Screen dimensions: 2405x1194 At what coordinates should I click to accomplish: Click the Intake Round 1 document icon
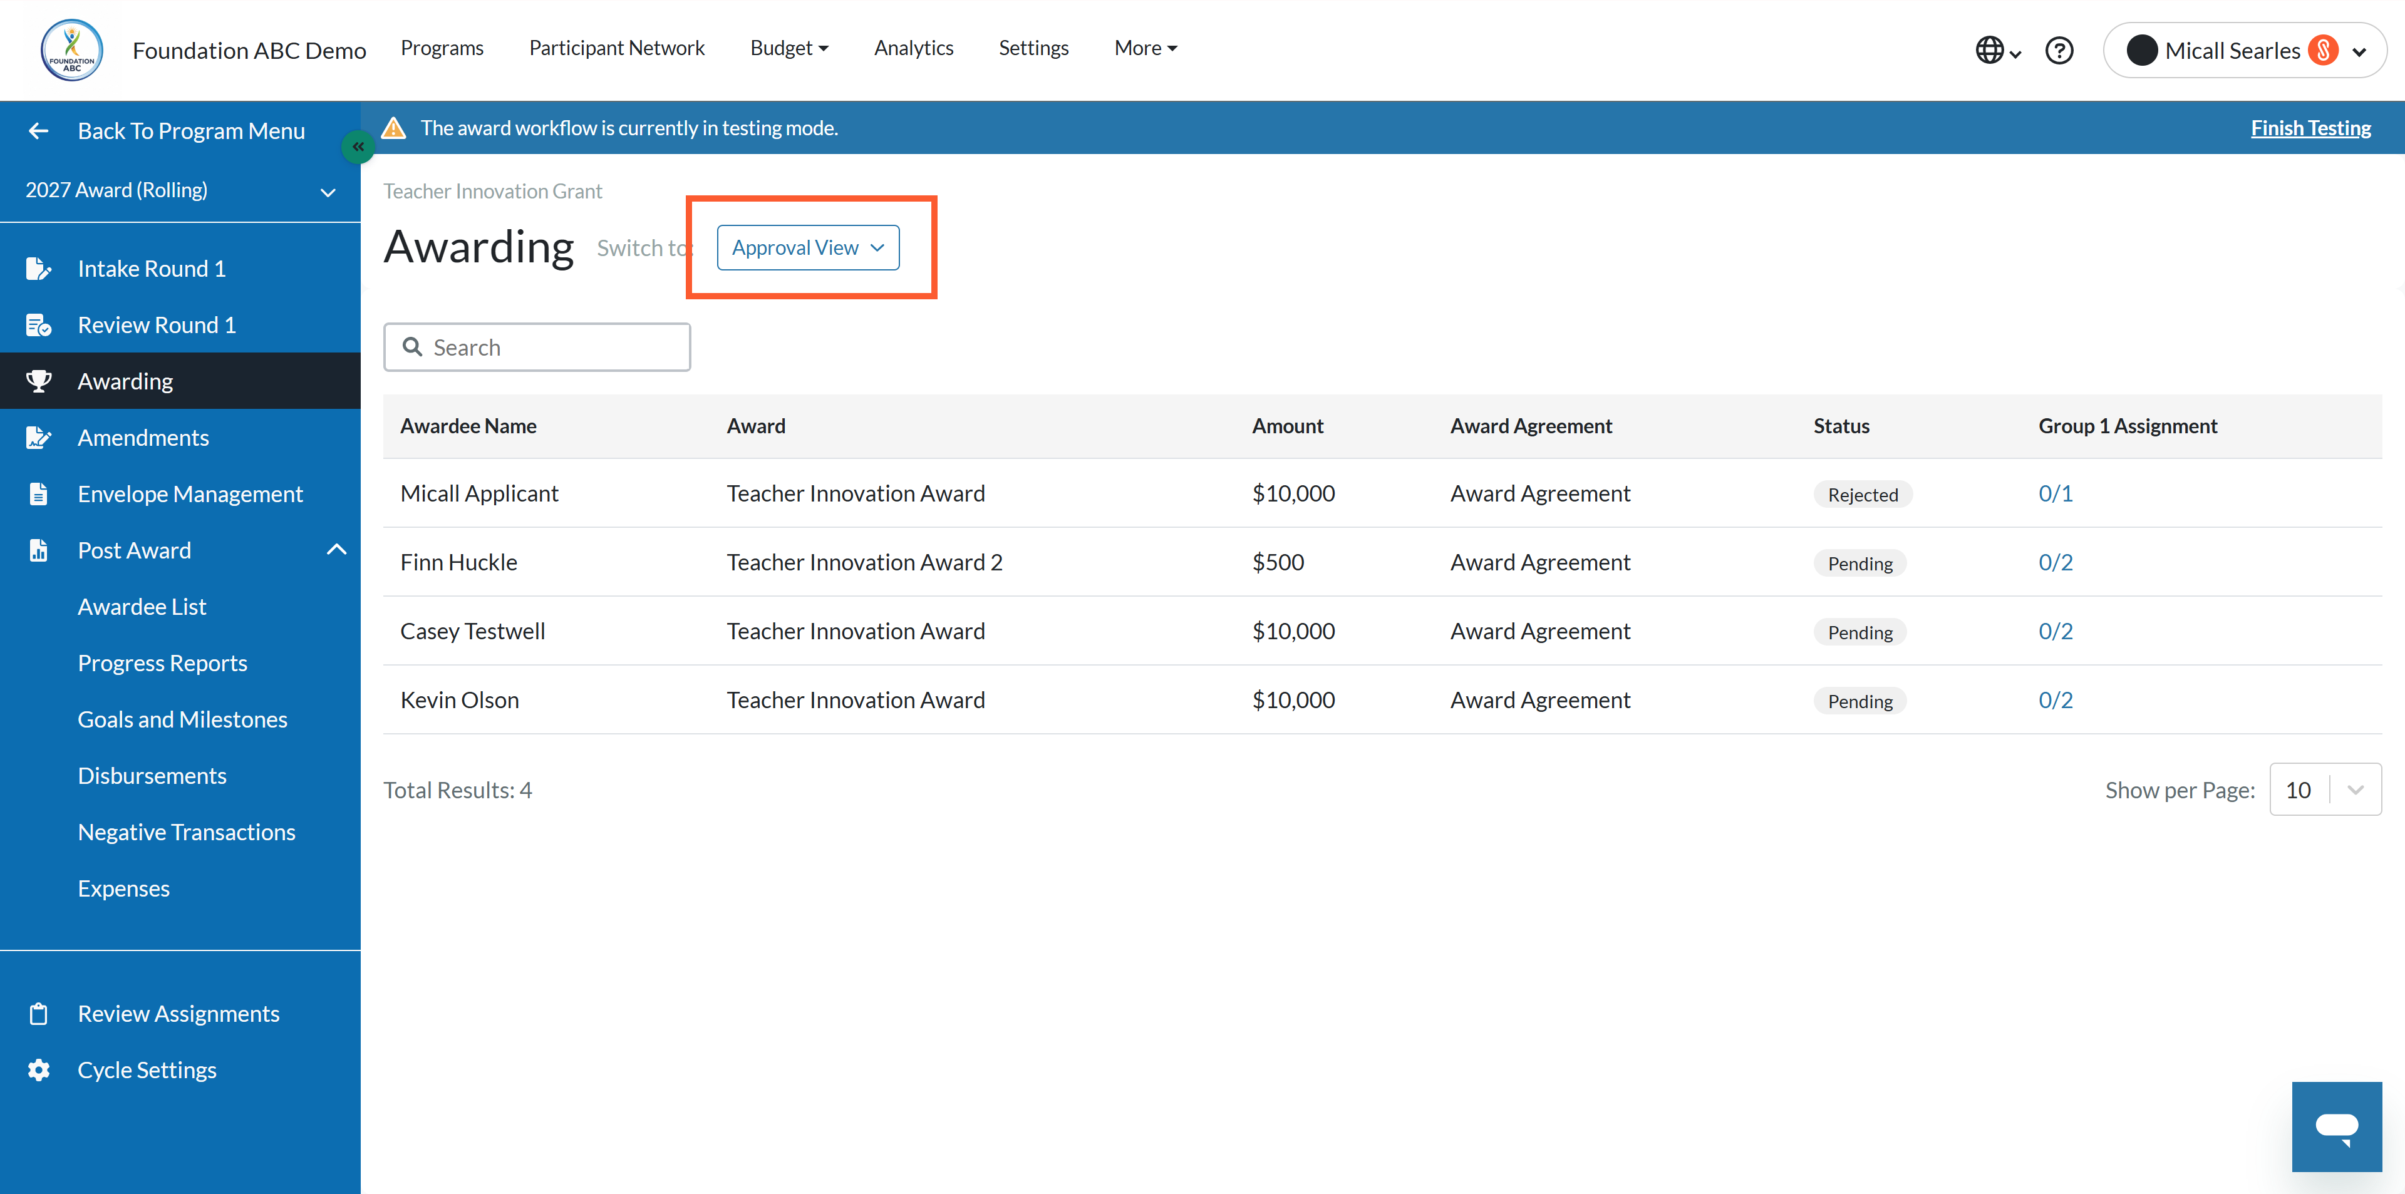point(38,269)
